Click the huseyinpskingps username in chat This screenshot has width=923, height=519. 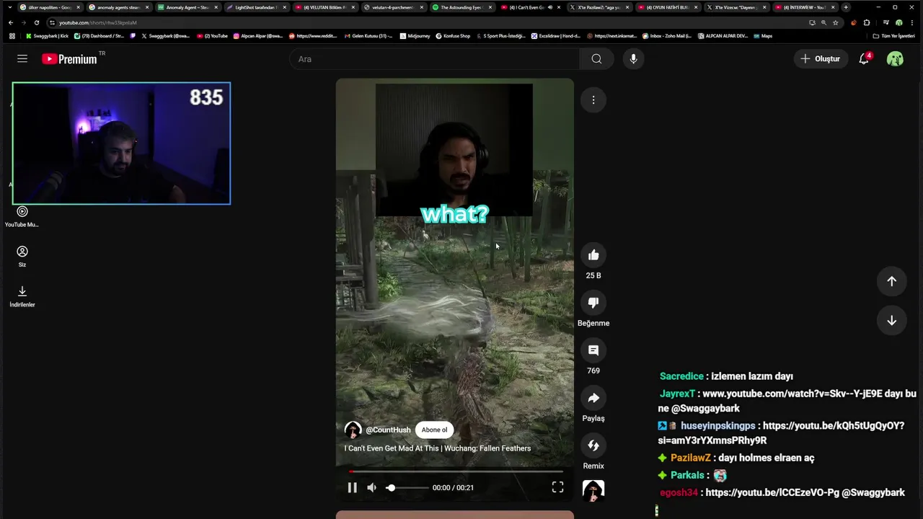pyautogui.click(x=718, y=426)
